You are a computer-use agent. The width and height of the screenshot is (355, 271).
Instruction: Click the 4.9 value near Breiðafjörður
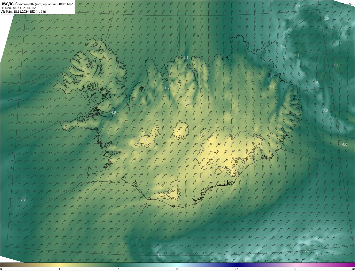113,112
